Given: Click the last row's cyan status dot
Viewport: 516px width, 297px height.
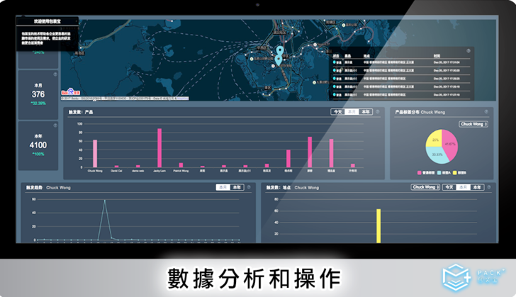Looking at the screenshot, I should point(335,94).
